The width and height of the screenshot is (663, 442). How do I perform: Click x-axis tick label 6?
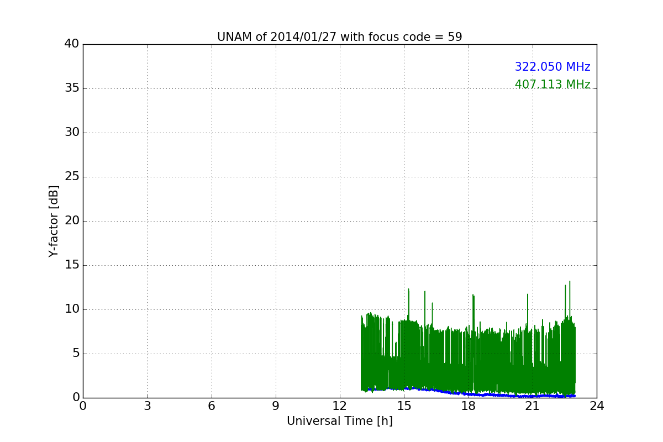pyautogui.click(x=211, y=406)
